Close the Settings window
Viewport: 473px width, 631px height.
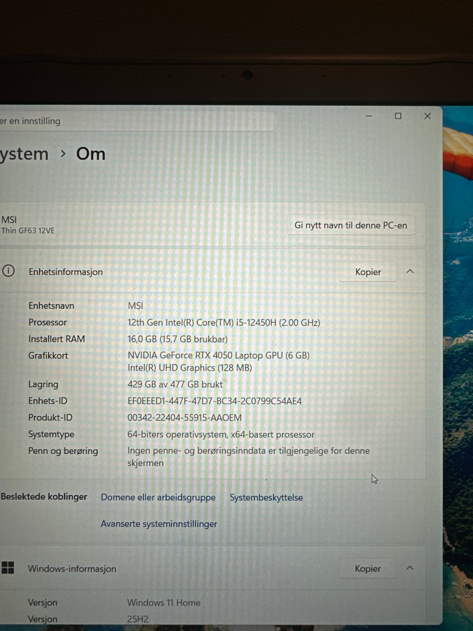[428, 116]
